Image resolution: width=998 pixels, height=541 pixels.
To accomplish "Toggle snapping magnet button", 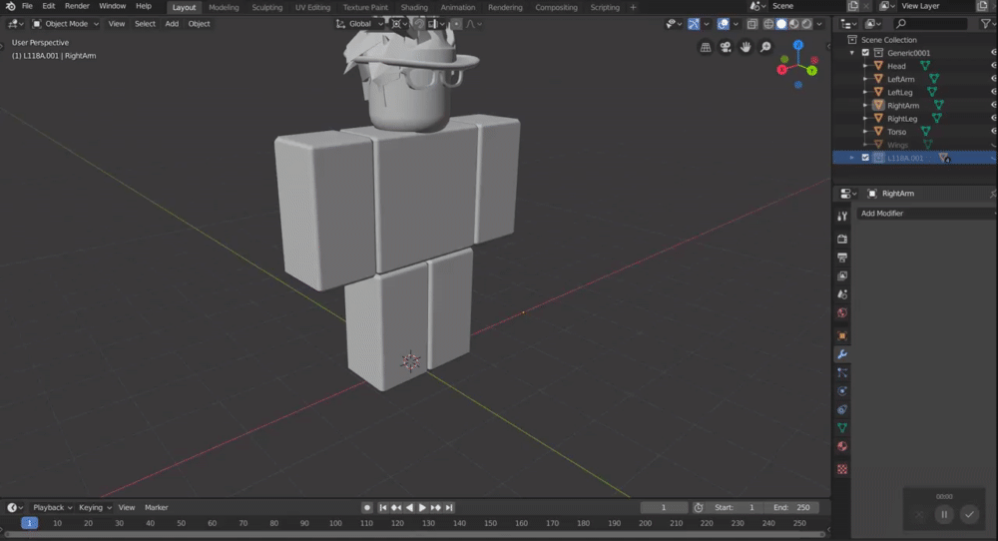I will pyautogui.click(x=419, y=24).
